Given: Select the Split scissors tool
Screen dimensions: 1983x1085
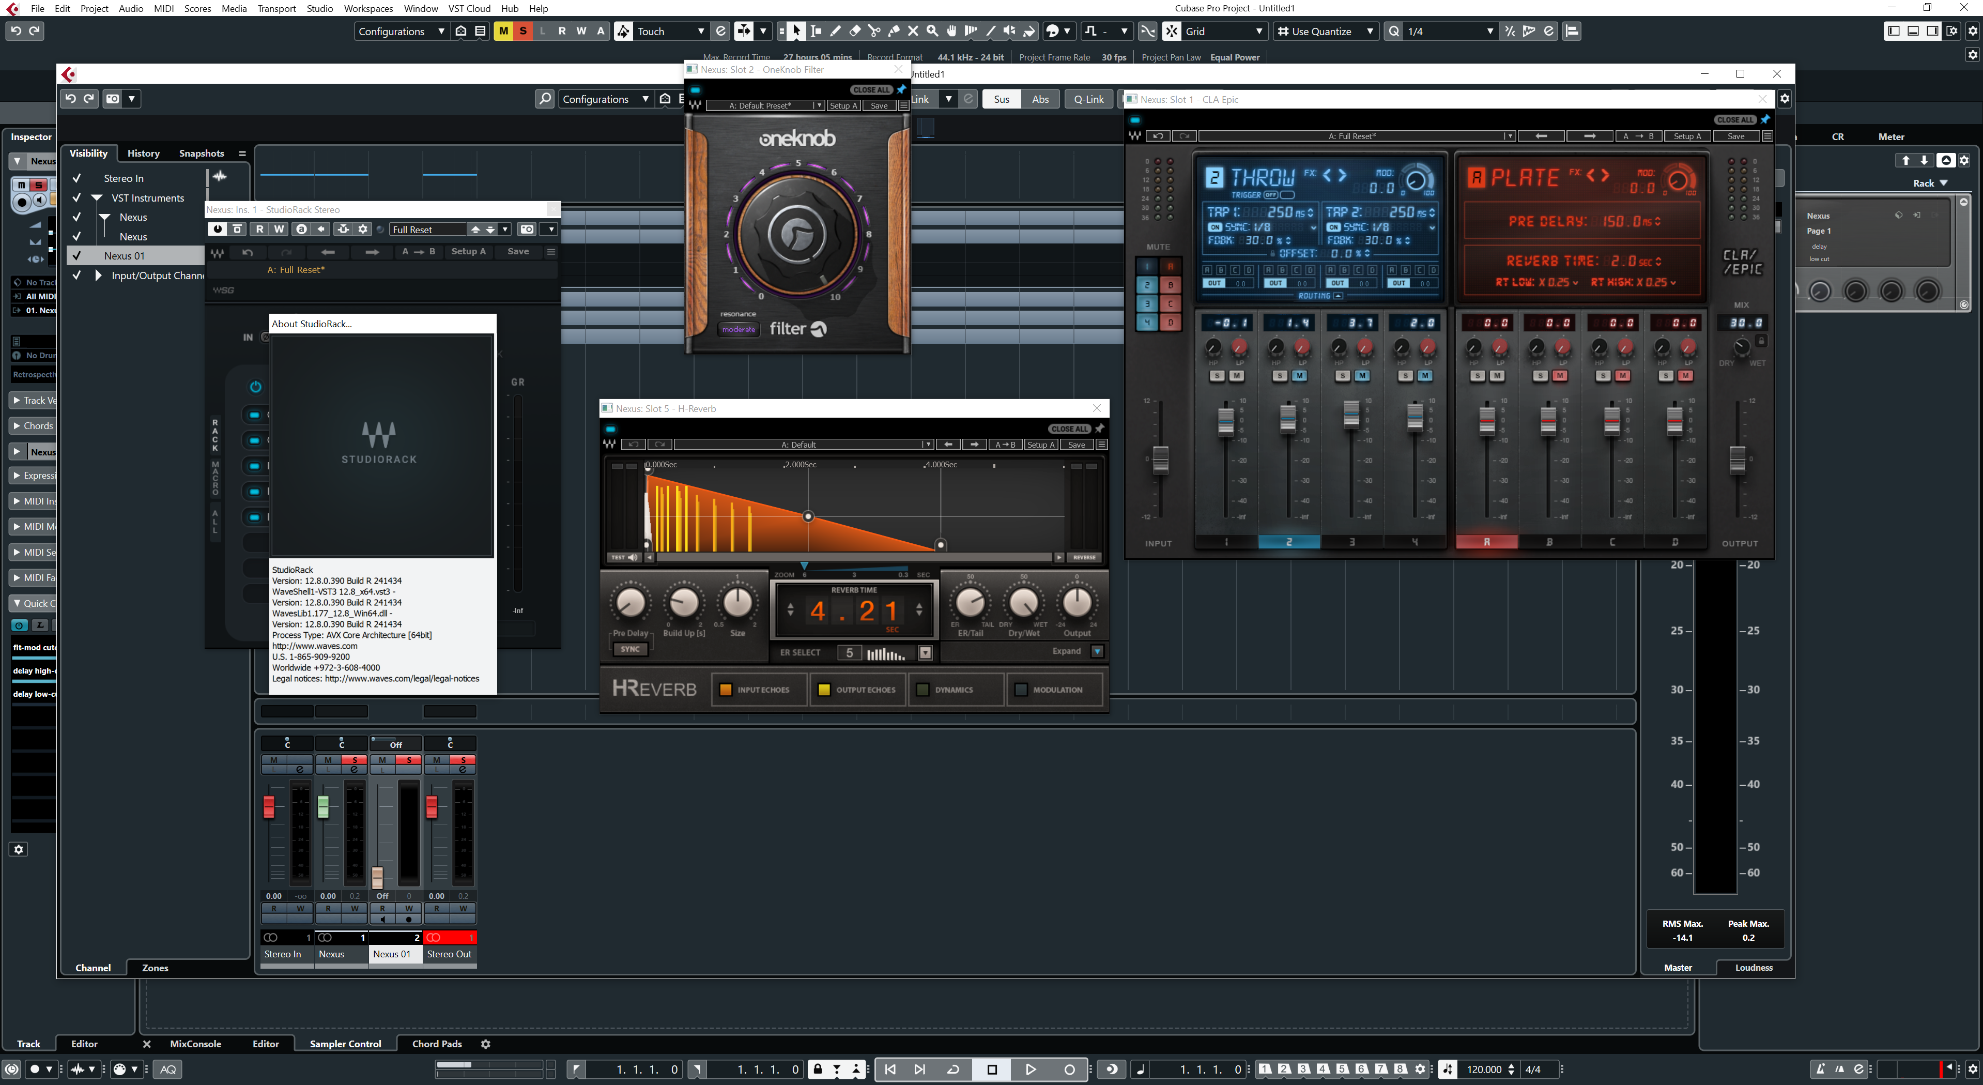Looking at the screenshot, I should 874,31.
